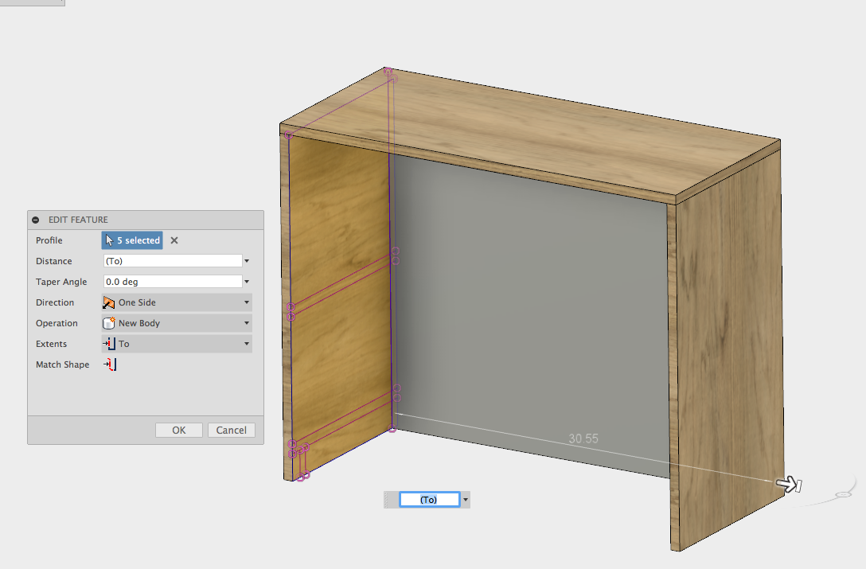Select the '5 selected' Profile button
The image size is (866, 569).
[x=132, y=240]
